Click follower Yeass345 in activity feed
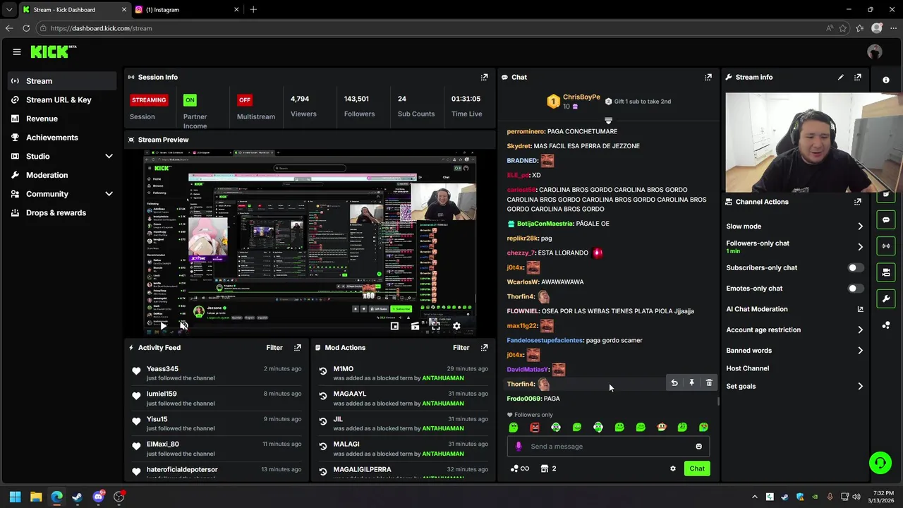 162,369
